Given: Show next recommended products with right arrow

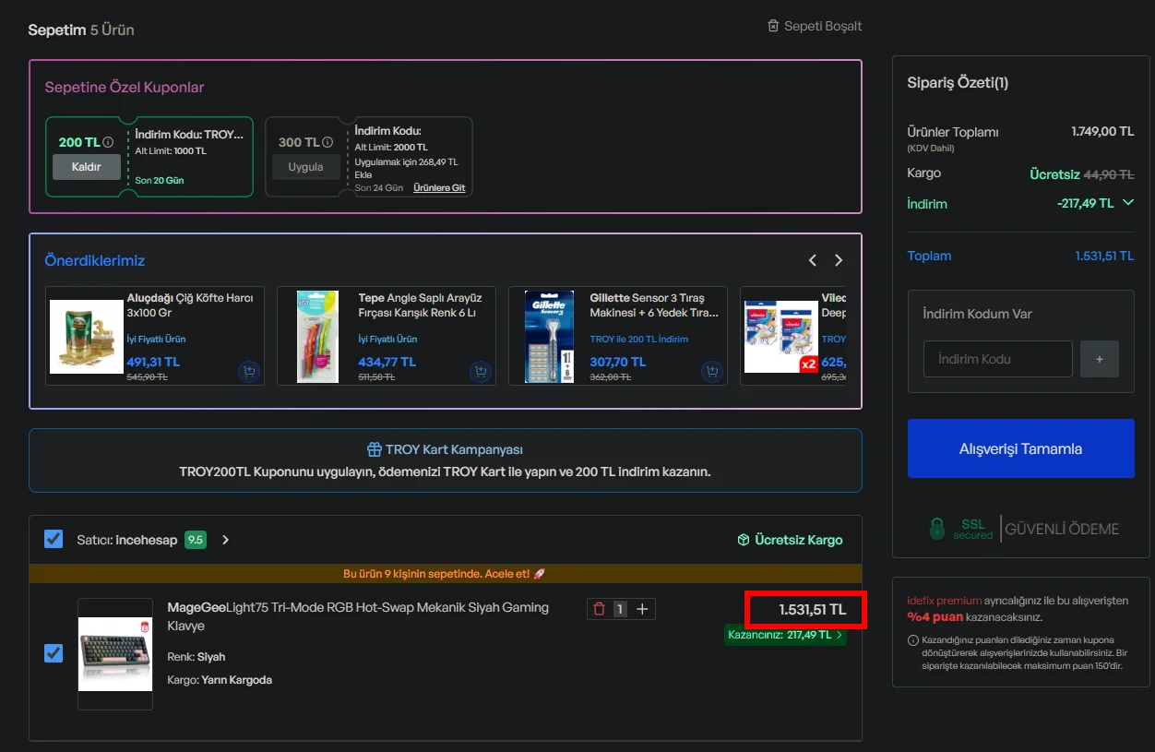Looking at the screenshot, I should 839,260.
